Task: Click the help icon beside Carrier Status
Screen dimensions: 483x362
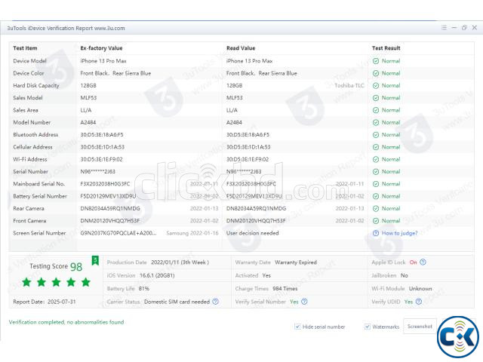Action: pos(215,302)
